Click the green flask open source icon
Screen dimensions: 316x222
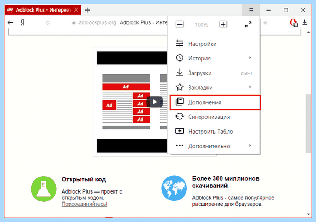coord(44,189)
